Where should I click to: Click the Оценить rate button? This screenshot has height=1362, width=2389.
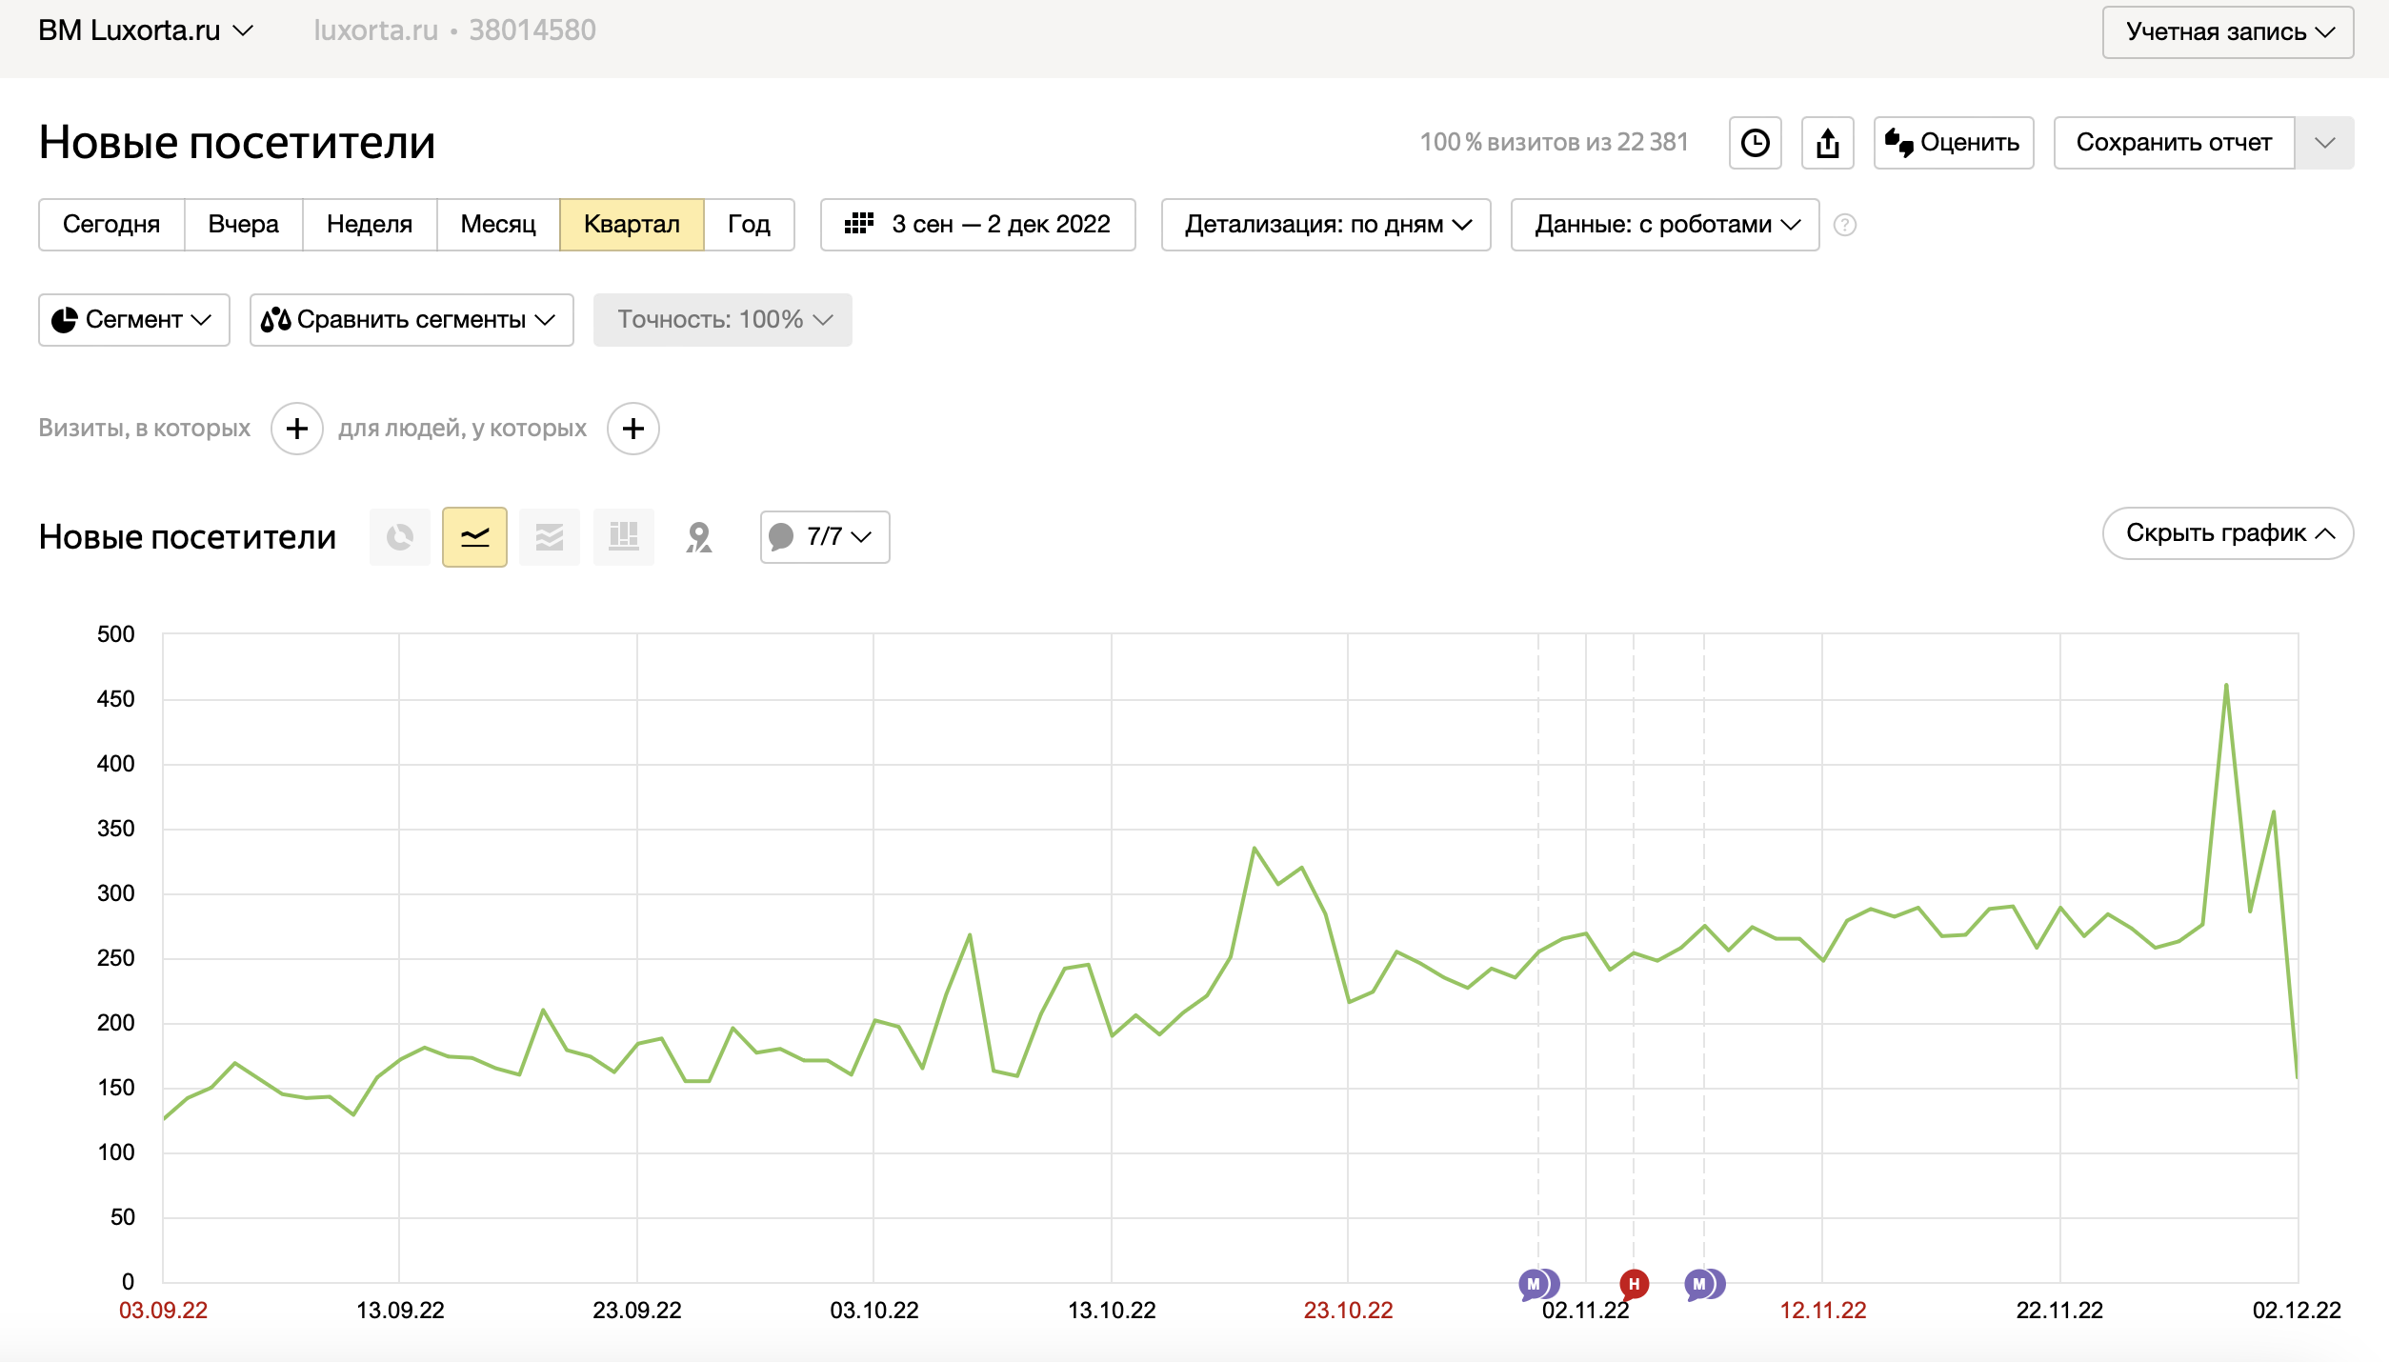coord(1953,143)
